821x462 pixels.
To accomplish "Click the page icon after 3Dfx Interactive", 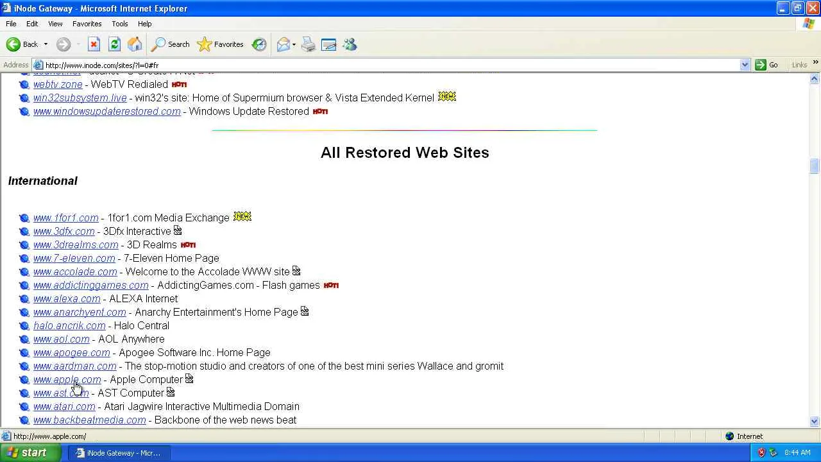I will tap(178, 230).
